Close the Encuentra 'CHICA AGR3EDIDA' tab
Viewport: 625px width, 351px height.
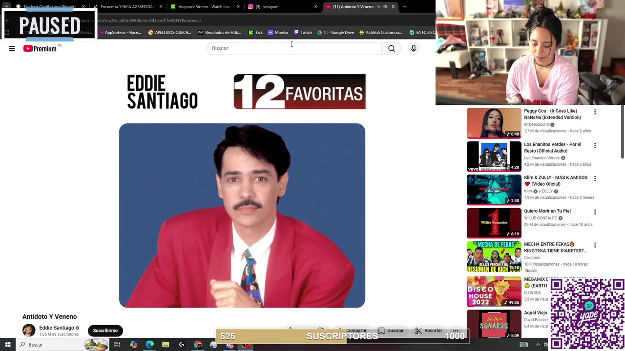[x=161, y=7]
